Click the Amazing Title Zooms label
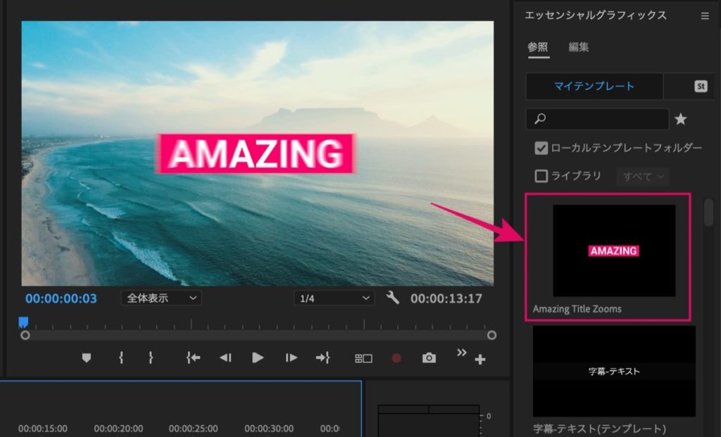This screenshot has height=437, width=721. pos(577,309)
